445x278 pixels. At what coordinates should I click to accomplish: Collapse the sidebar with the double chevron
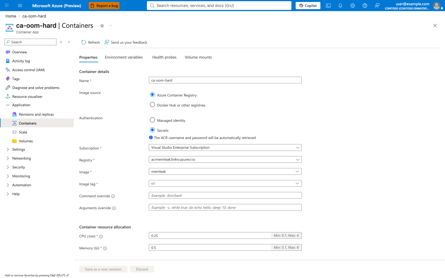[69, 42]
